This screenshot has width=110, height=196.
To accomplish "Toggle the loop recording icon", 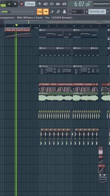I will point(64,4).
